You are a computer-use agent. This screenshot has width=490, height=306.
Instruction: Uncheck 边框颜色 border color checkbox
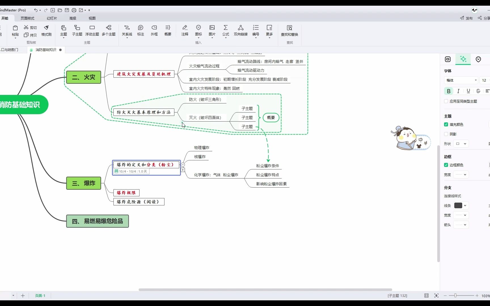(x=446, y=165)
